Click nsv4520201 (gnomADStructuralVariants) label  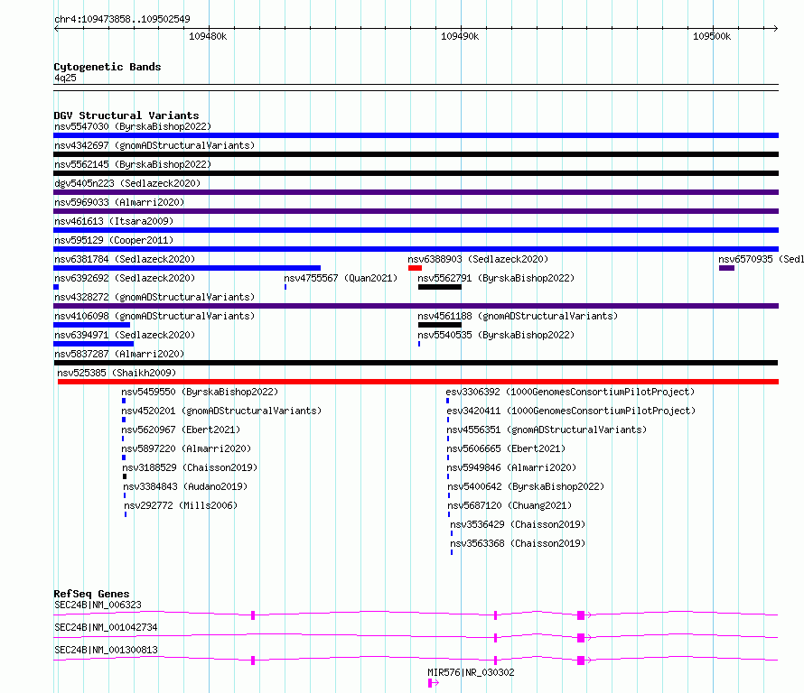221,411
